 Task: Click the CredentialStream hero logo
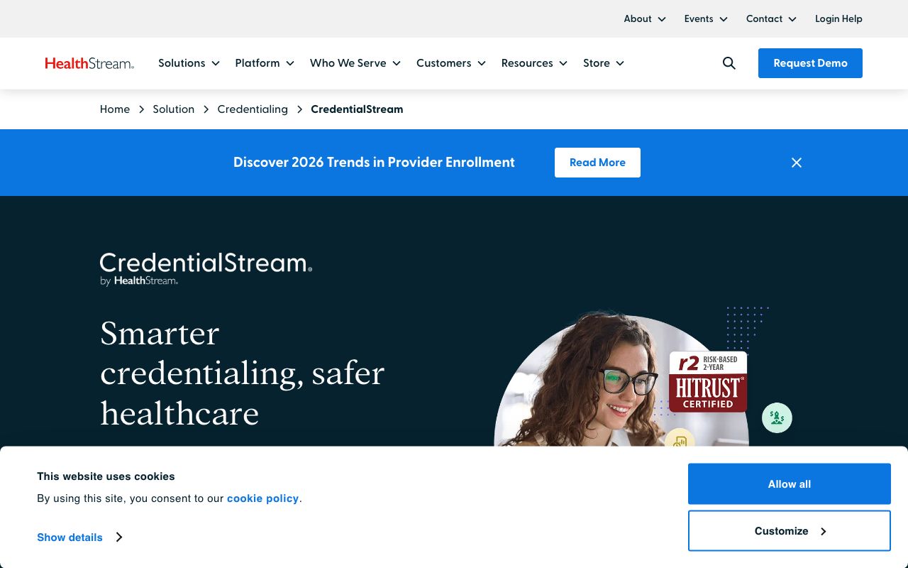pyautogui.click(x=206, y=268)
